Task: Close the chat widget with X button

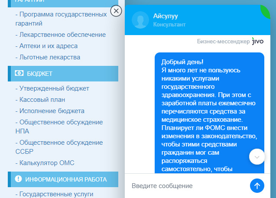Action: pyautogui.click(x=116, y=11)
